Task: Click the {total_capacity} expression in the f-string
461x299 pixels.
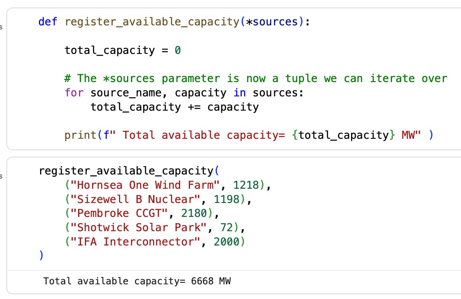Action: point(344,135)
